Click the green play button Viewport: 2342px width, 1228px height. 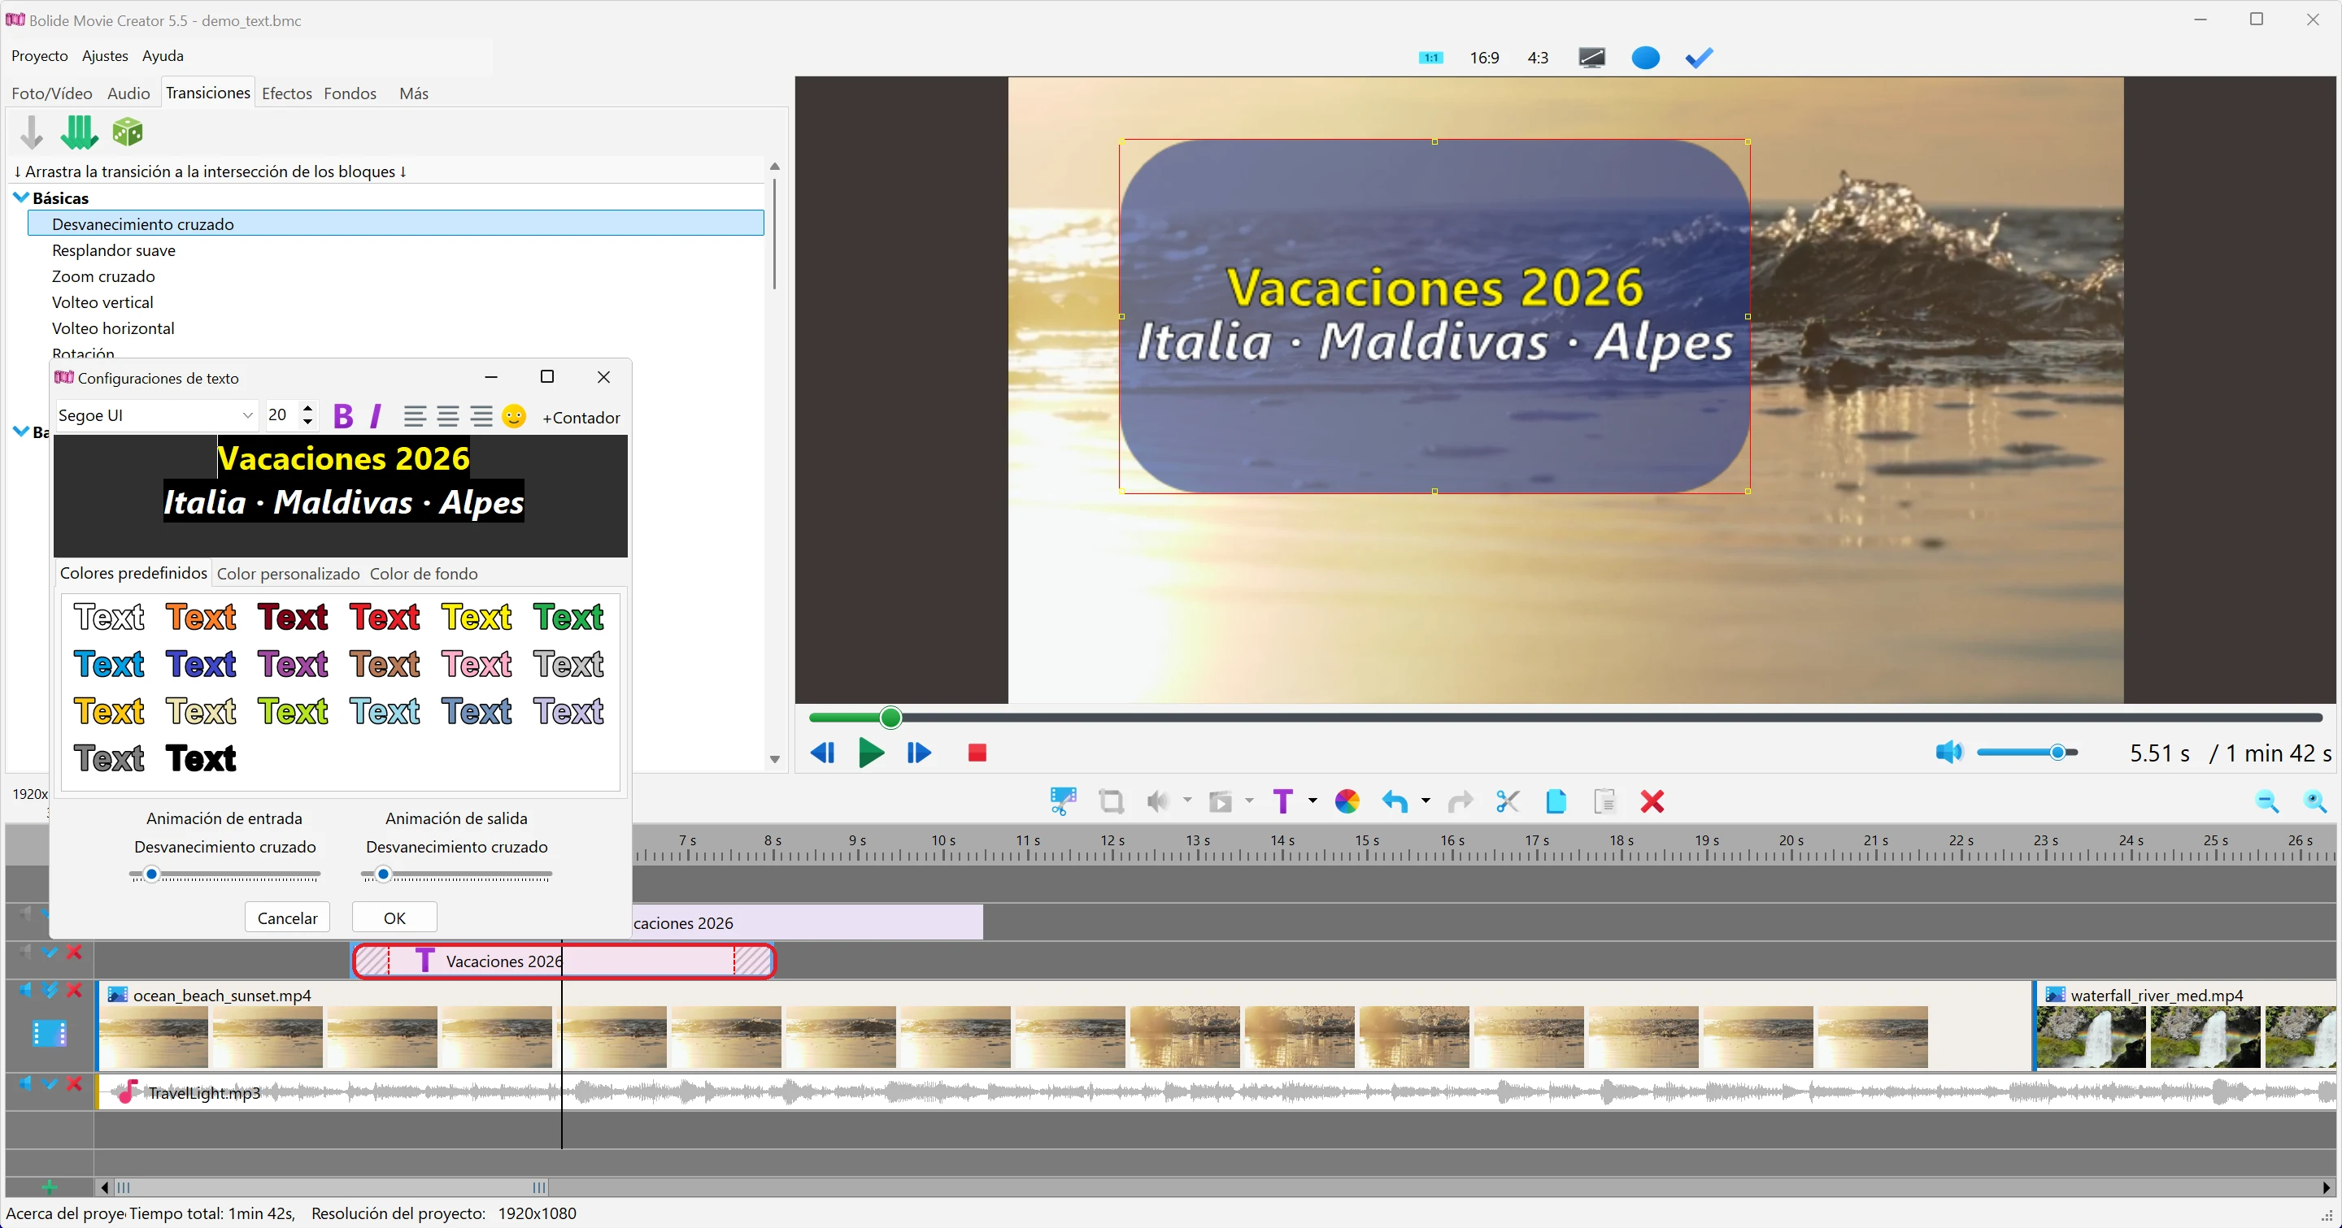[x=871, y=752]
